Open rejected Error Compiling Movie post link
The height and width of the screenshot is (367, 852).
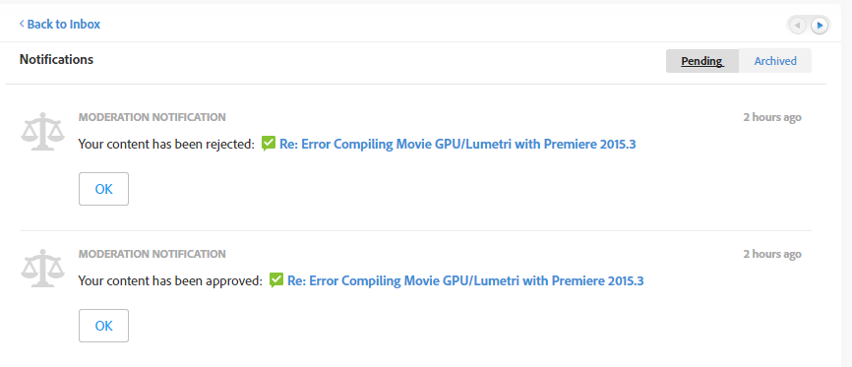pyautogui.click(x=457, y=144)
